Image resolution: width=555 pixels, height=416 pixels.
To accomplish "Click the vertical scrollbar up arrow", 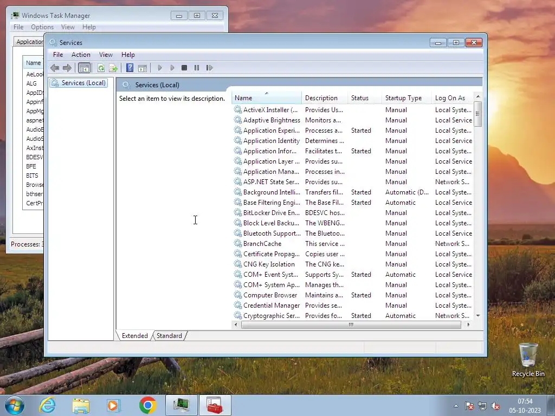I will [x=478, y=96].
